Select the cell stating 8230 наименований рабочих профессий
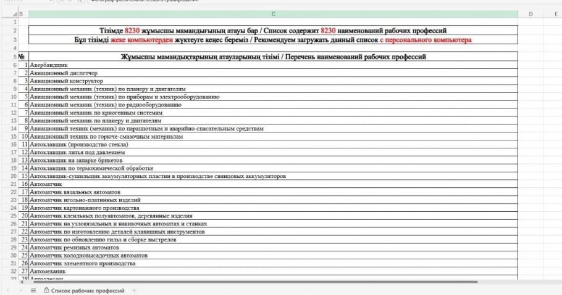This screenshot has width=562, height=295. pyautogui.click(x=273, y=31)
